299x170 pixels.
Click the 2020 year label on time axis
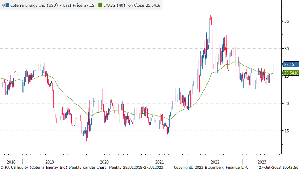point(104,162)
